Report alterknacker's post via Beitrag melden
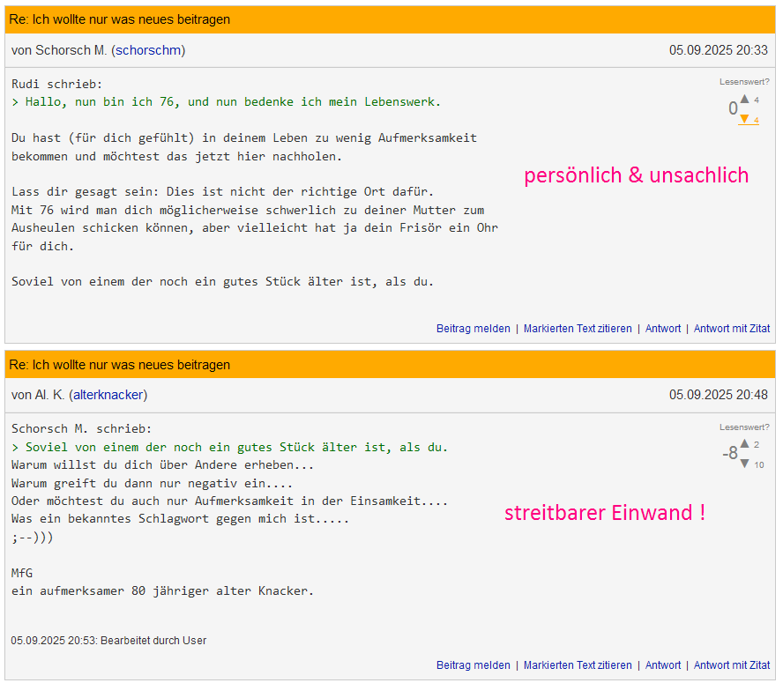 (474, 665)
